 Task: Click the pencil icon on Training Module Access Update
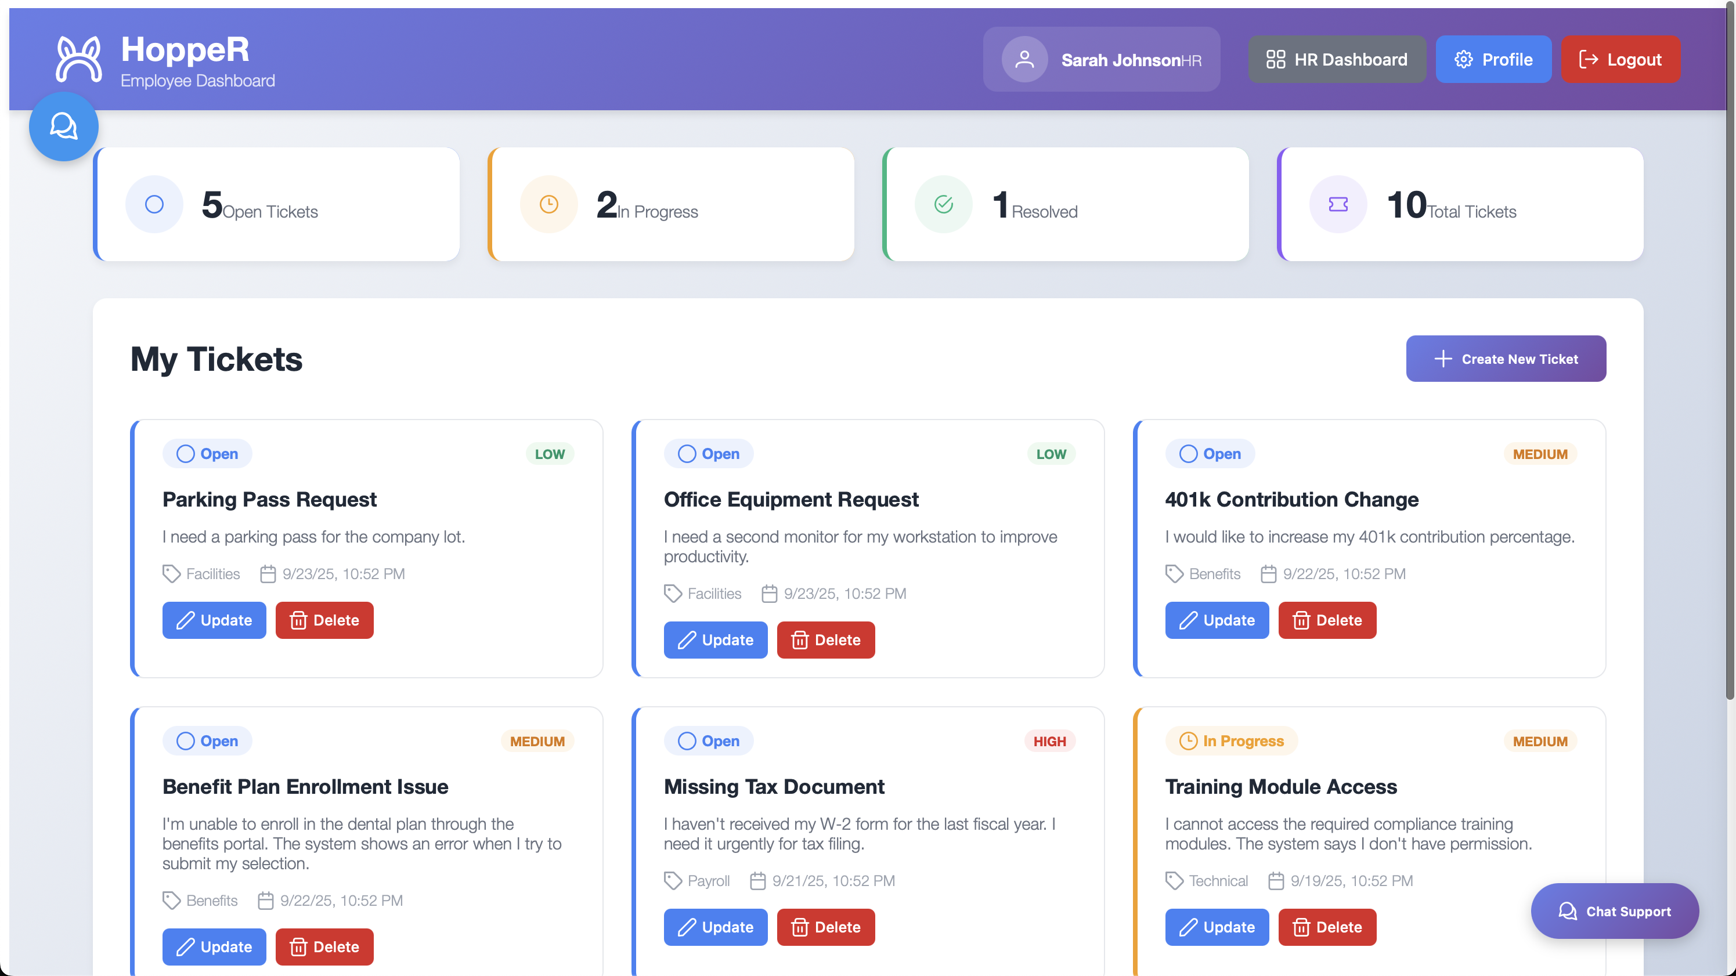point(1190,927)
